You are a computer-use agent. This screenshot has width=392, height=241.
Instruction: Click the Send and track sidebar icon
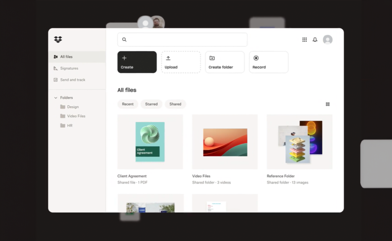[x=56, y=79]
